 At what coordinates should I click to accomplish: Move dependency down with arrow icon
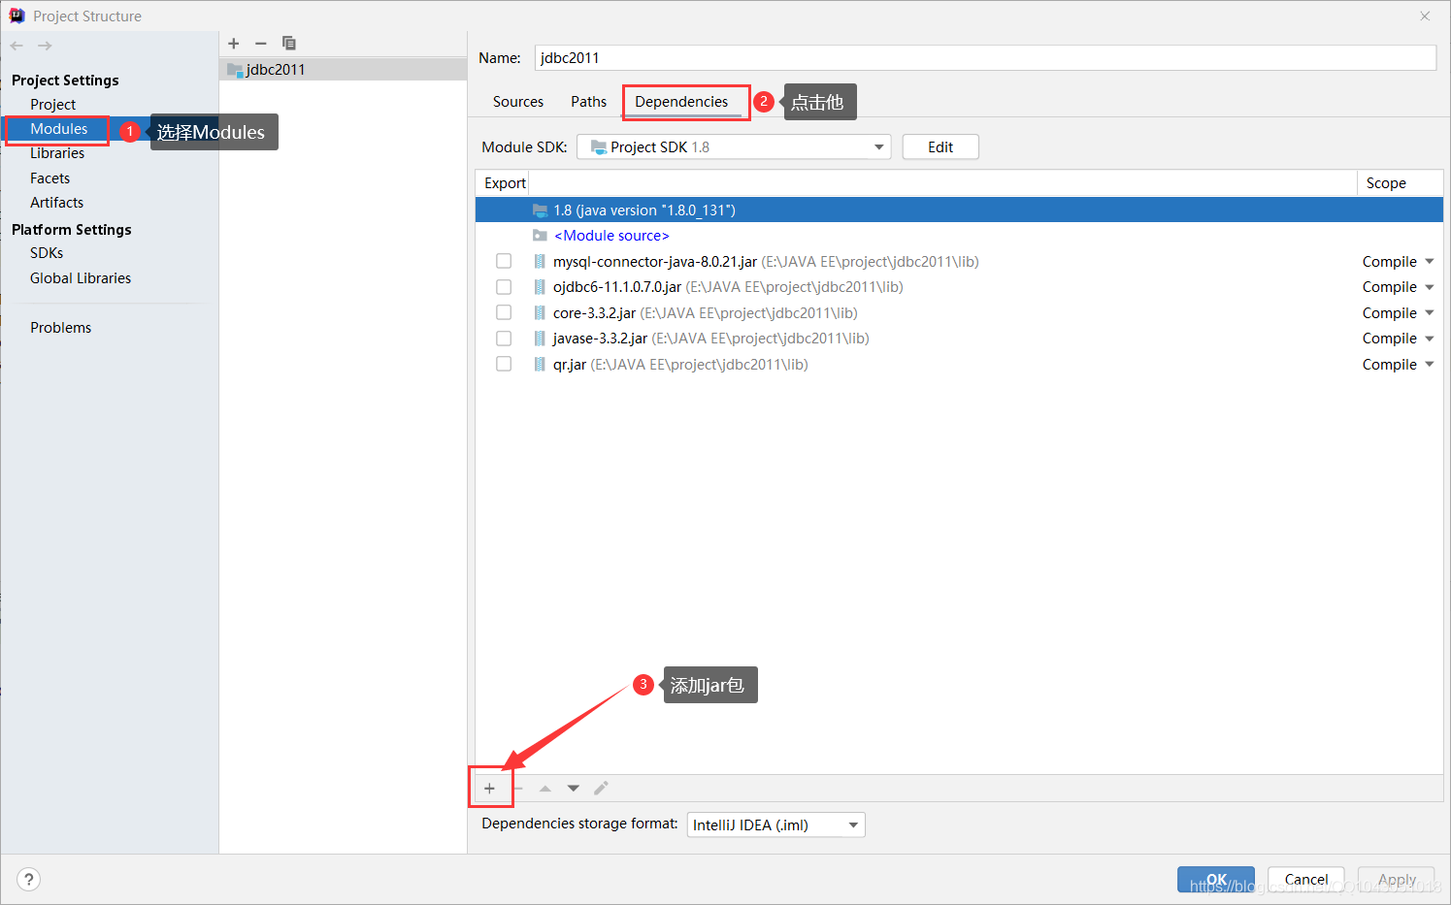[x=574, y=789]
